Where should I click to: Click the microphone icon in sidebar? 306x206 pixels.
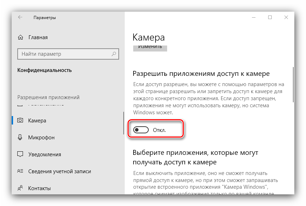click(20, 138)
